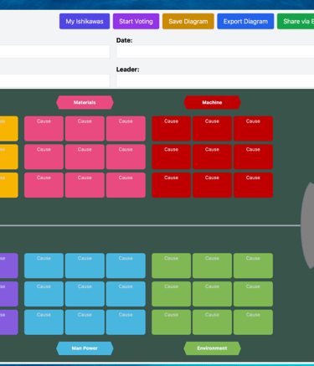This screenshot has width=314, height=366.
Task: Click top-right green Environment Cause box
Action: click(x=253, y=265)
